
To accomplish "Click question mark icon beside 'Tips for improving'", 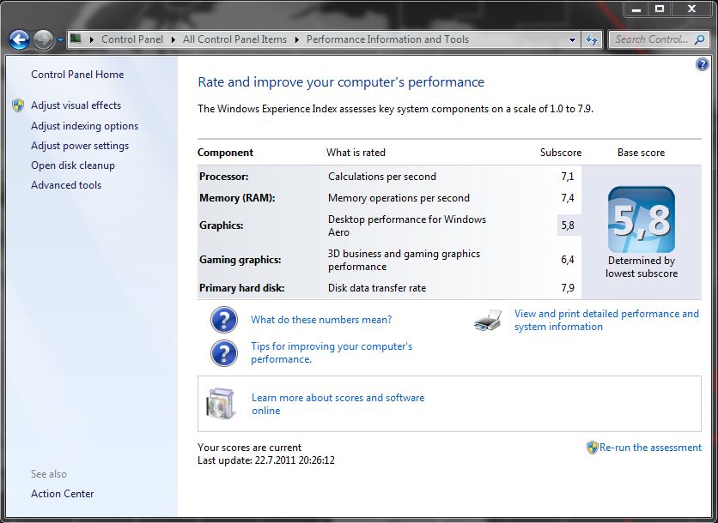I will point(224,352).
